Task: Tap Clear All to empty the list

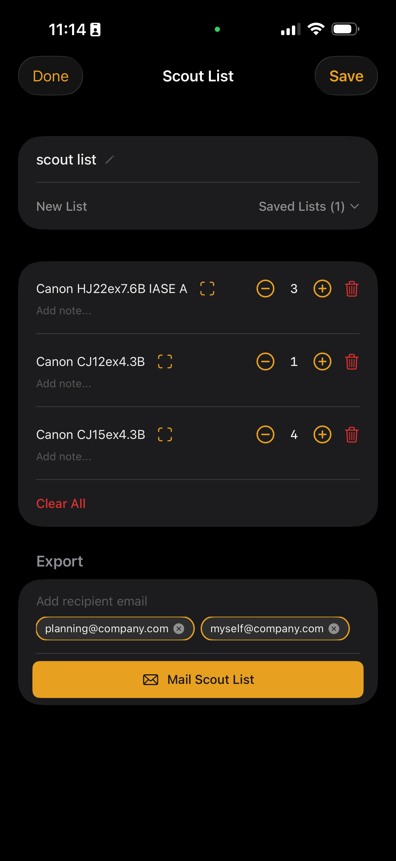Action: 61,504
